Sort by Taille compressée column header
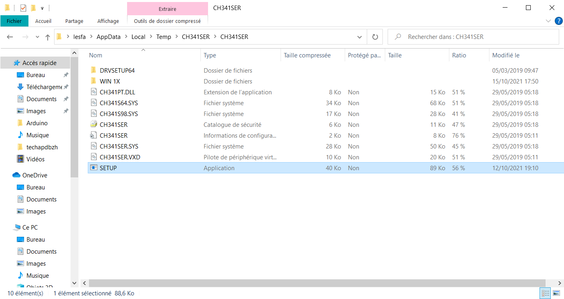The image size is (564, 299). (313, 55)
